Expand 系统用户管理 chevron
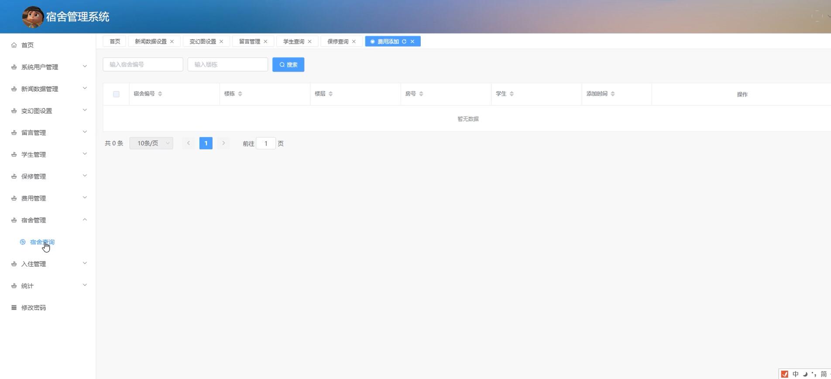 click(x=85, y=66)
